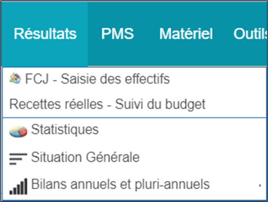The width and height of the screenshot is (268, 202).
Task: Open the Matériel menu tab
Action: 186,34
